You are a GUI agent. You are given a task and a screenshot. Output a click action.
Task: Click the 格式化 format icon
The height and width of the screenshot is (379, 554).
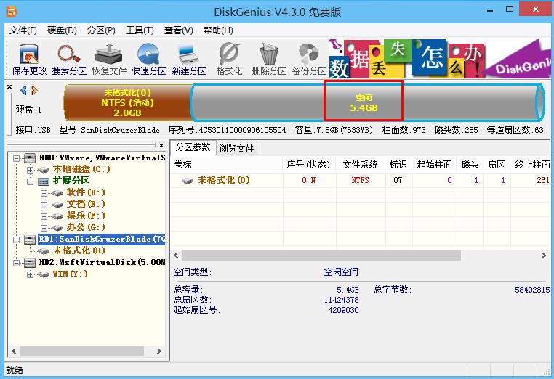(229, 60)
